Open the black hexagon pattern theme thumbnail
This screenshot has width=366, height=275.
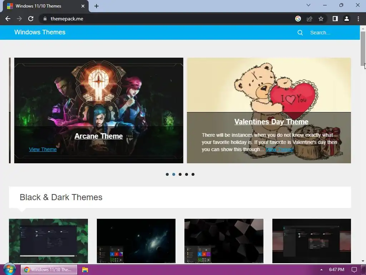point(224,241)
